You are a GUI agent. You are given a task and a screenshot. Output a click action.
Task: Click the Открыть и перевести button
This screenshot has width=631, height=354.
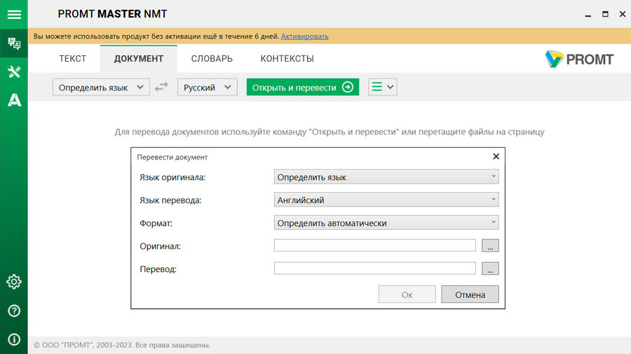coord(303,87)
